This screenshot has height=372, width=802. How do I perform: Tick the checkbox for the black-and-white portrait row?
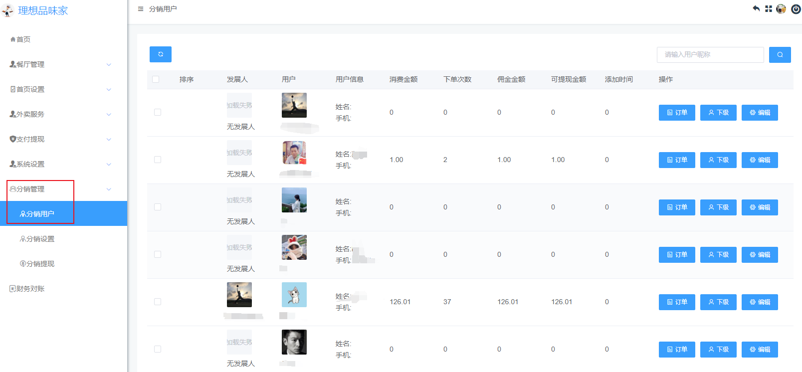coord(158,349)
